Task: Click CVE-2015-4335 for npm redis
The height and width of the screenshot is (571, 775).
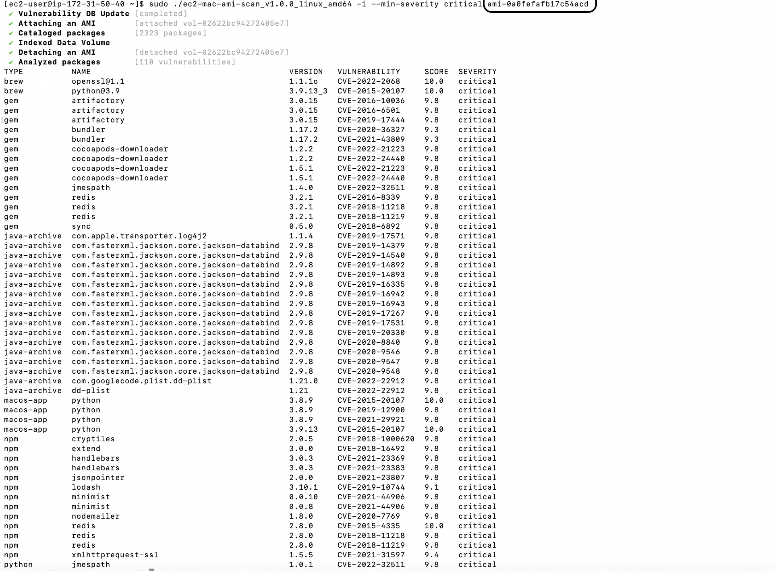Action: coord(369,526)
